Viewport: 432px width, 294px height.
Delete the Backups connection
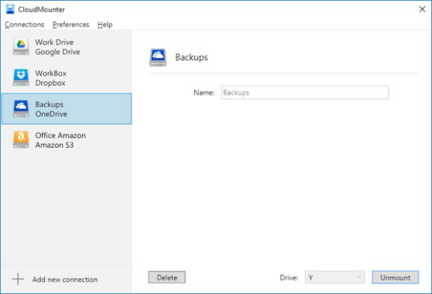167,278
